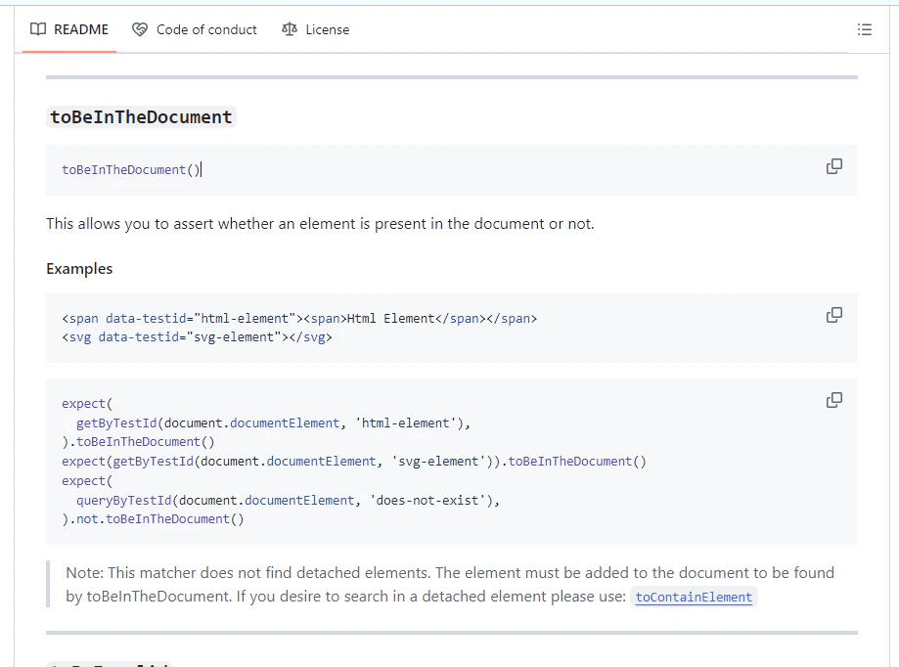Viewport: 899px width, 667px height.
Task: Click the book icon beside README
Action: pyautogui.click(x=38, y=29)
